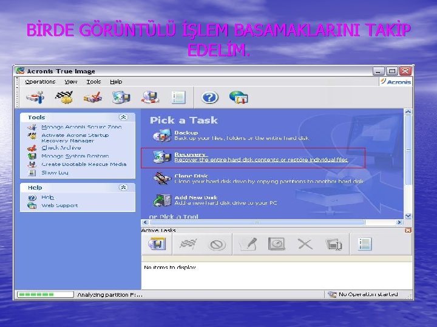Click the Manage System Restore toolbar icon
The height and width of the screenshot is (327, 437).
tap(121, 97)
